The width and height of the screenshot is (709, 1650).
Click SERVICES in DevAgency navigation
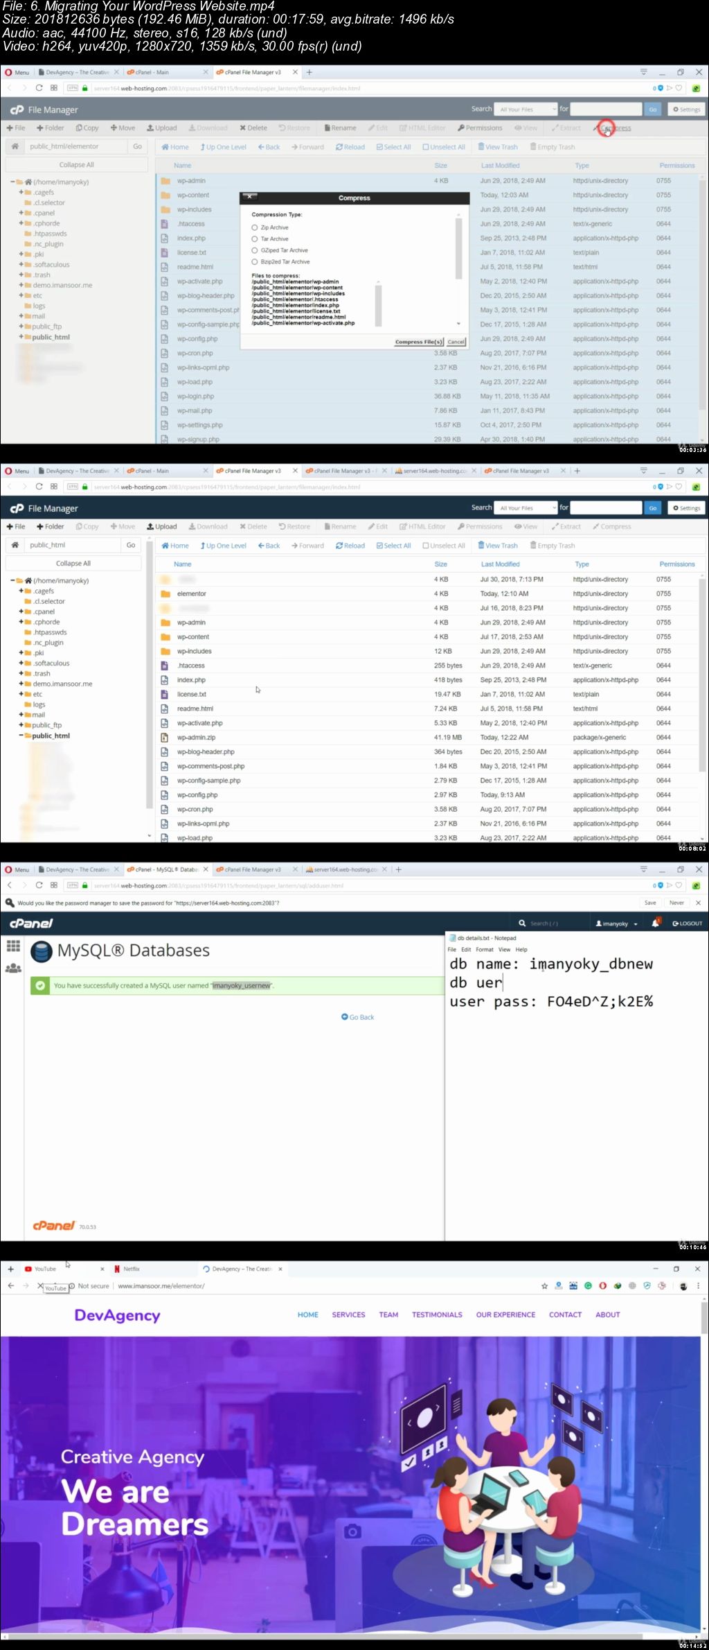pos(348,1314)
